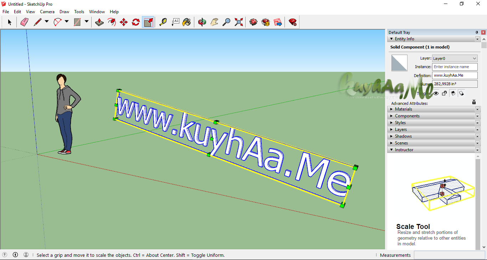487x260 pixels.
Task: Open the Draw menu
Action: 65,12
